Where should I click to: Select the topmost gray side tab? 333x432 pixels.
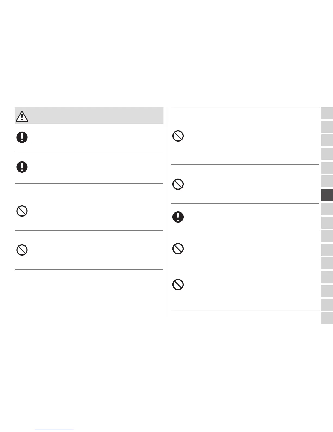coord(327,113)
